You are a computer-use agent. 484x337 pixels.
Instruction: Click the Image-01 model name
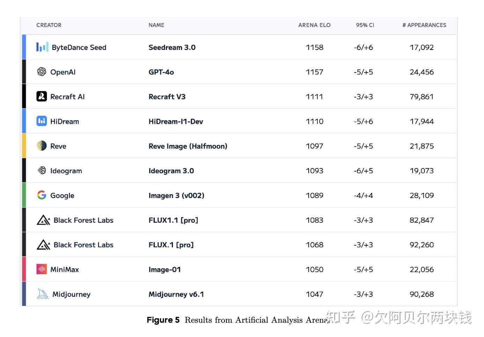pyautogui.click(x=164, y=270)
